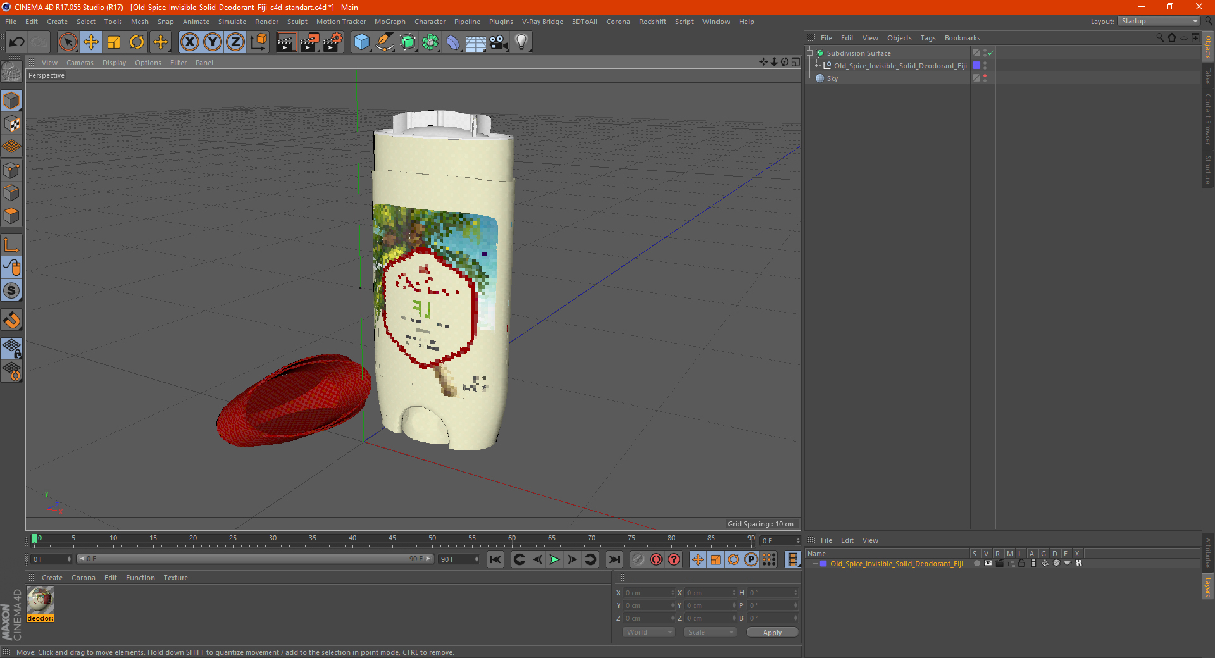Toggle Locked Workplane
1215x658 pixels.
click(x=11, y=349)
